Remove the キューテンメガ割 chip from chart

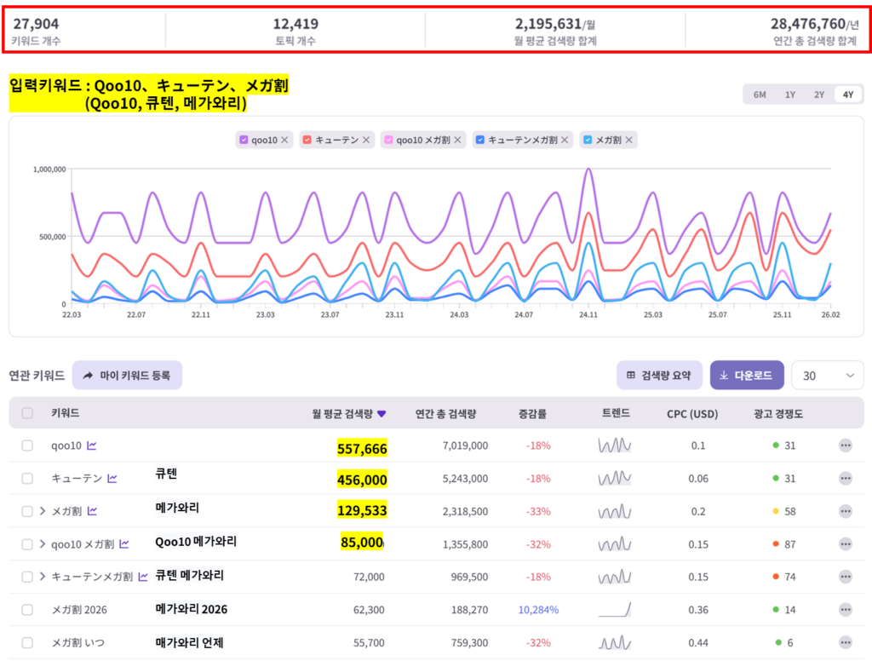click(x=565, y=140)
